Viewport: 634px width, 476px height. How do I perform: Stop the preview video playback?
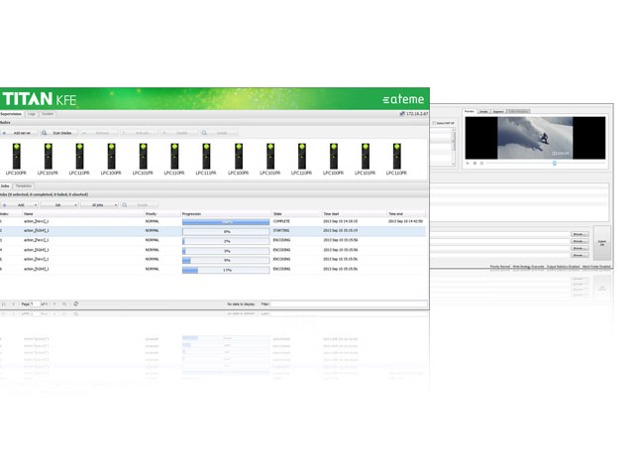475,163
